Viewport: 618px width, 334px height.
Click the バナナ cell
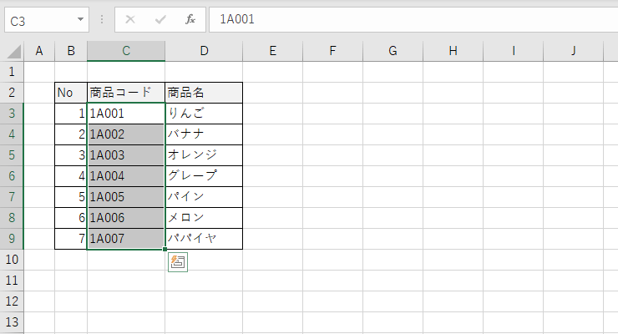click(204, 134)
